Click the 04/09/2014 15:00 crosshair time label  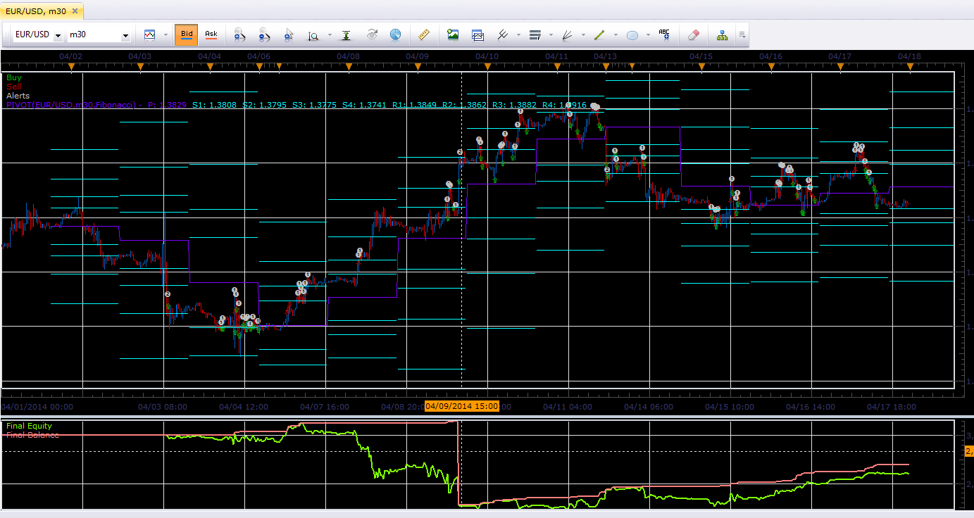(461, 406)
